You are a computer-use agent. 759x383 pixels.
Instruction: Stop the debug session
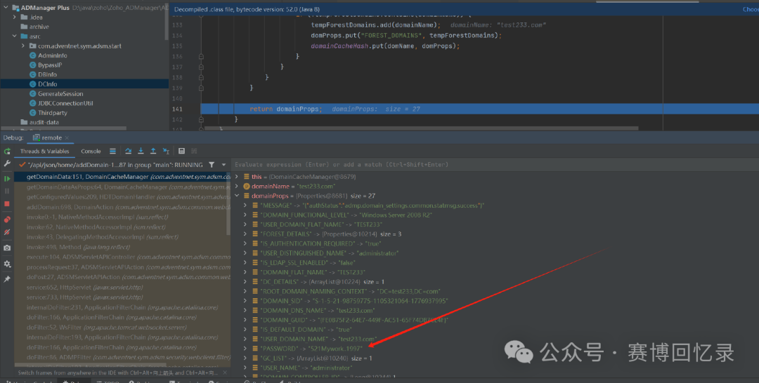[7, 204]
